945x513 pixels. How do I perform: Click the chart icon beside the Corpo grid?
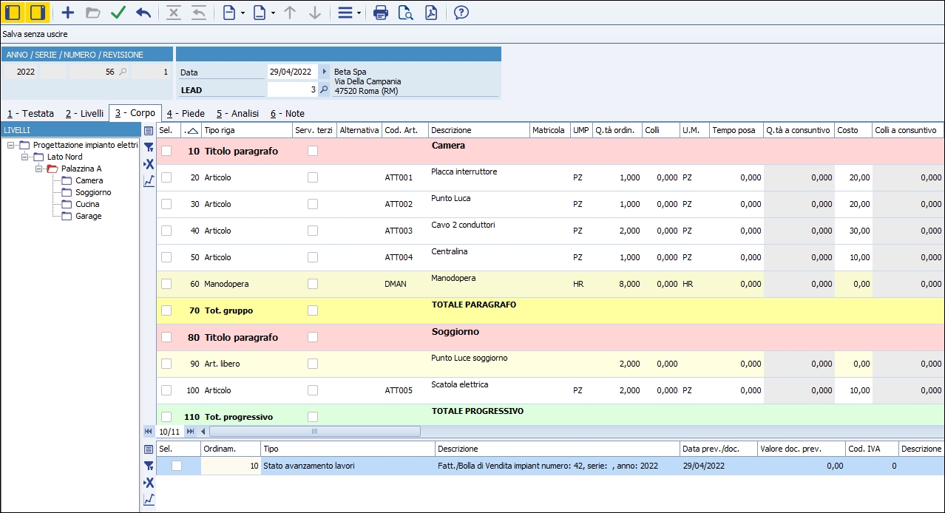tap(149, 180)
